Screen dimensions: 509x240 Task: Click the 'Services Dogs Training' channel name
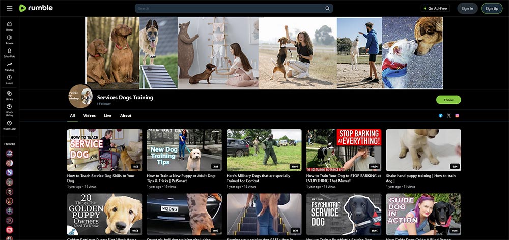coord(125,97)
